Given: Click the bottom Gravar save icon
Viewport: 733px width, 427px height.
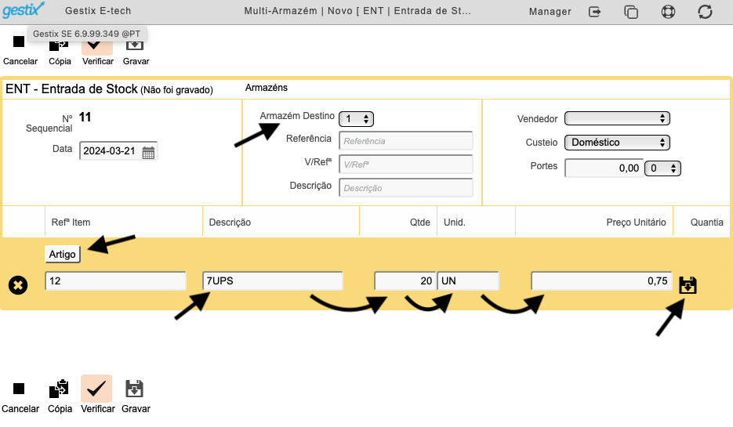Looking at the screenshot, I should 134,389.
